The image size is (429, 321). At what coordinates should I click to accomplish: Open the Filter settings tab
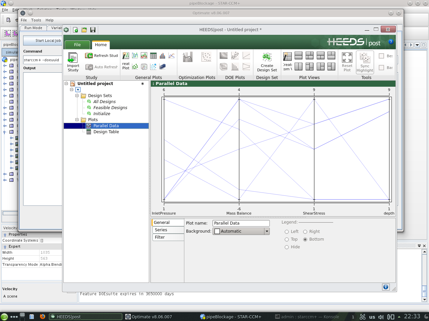168,237
